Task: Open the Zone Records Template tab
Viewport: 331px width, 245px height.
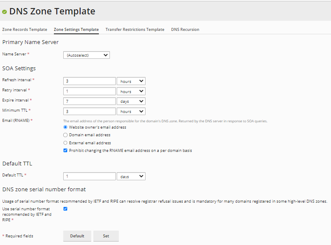Action: pos(25,30)
